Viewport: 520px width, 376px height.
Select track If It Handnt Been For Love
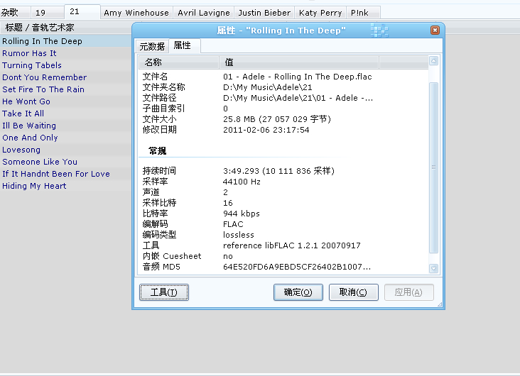point(65,174)
